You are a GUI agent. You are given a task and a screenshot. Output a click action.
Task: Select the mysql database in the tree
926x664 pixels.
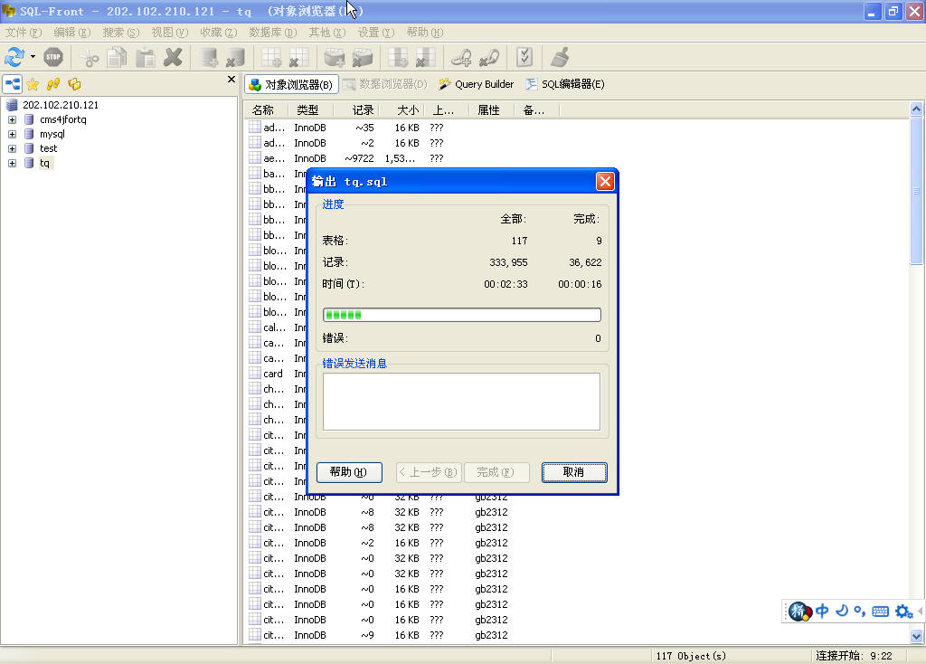pyautogui.click(x=52, y=134)
